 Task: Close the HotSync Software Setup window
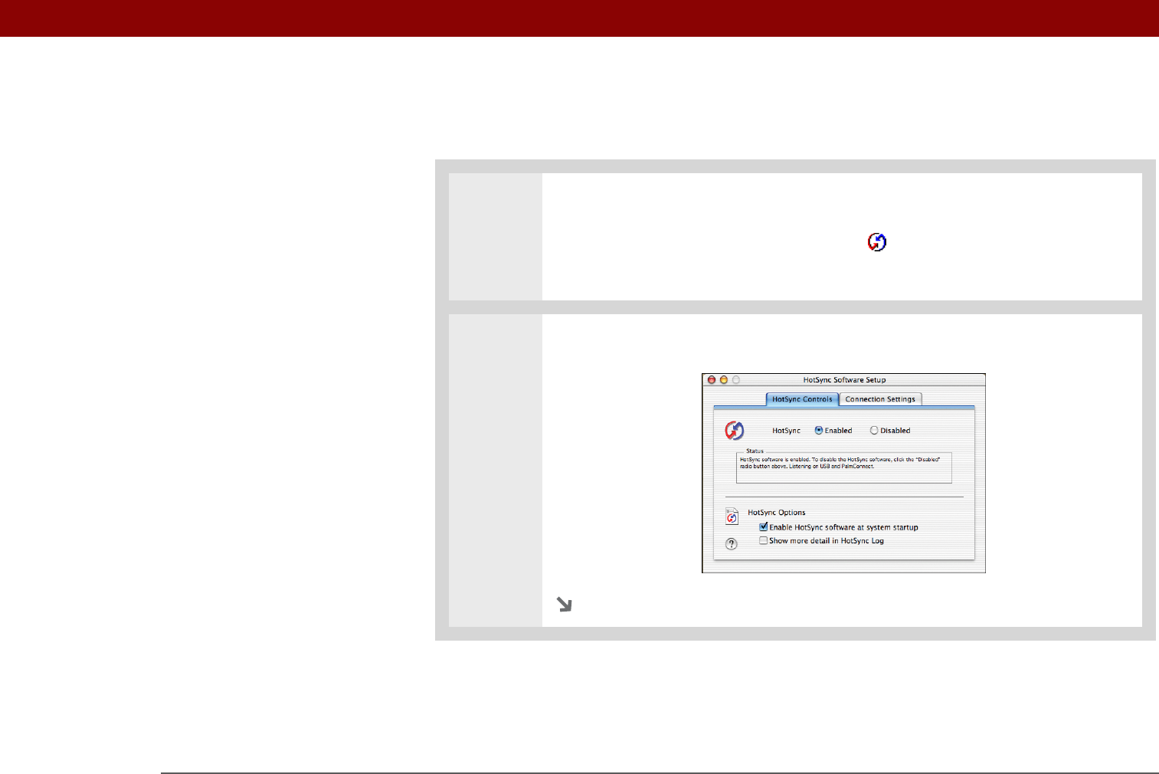tap(712, 380)
